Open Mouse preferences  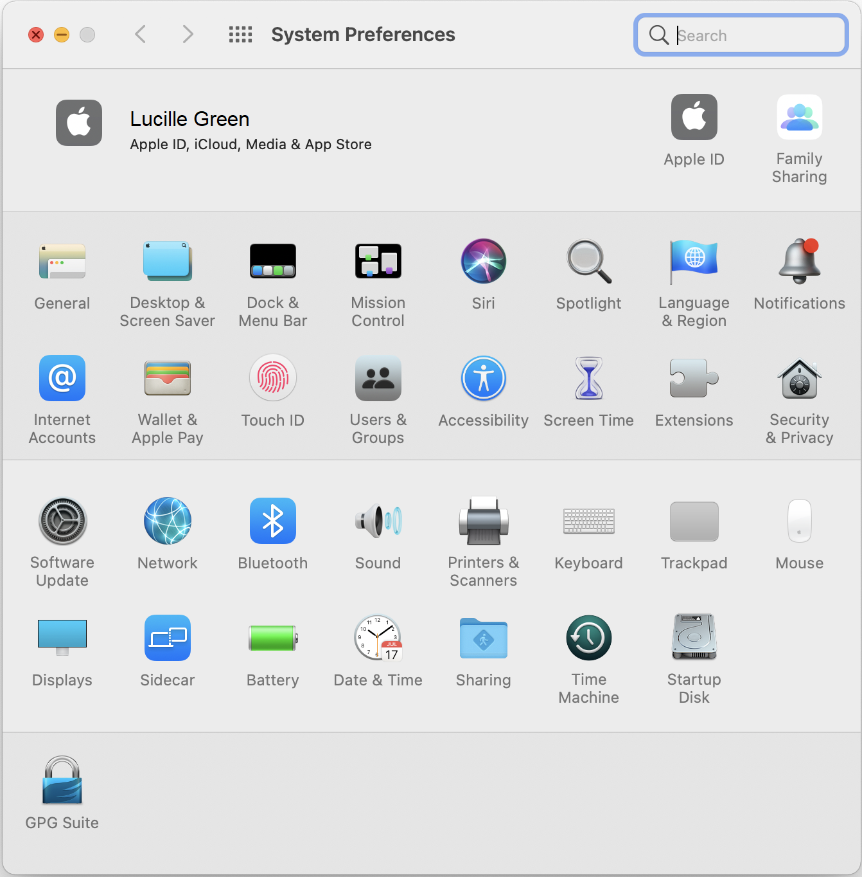800,521
